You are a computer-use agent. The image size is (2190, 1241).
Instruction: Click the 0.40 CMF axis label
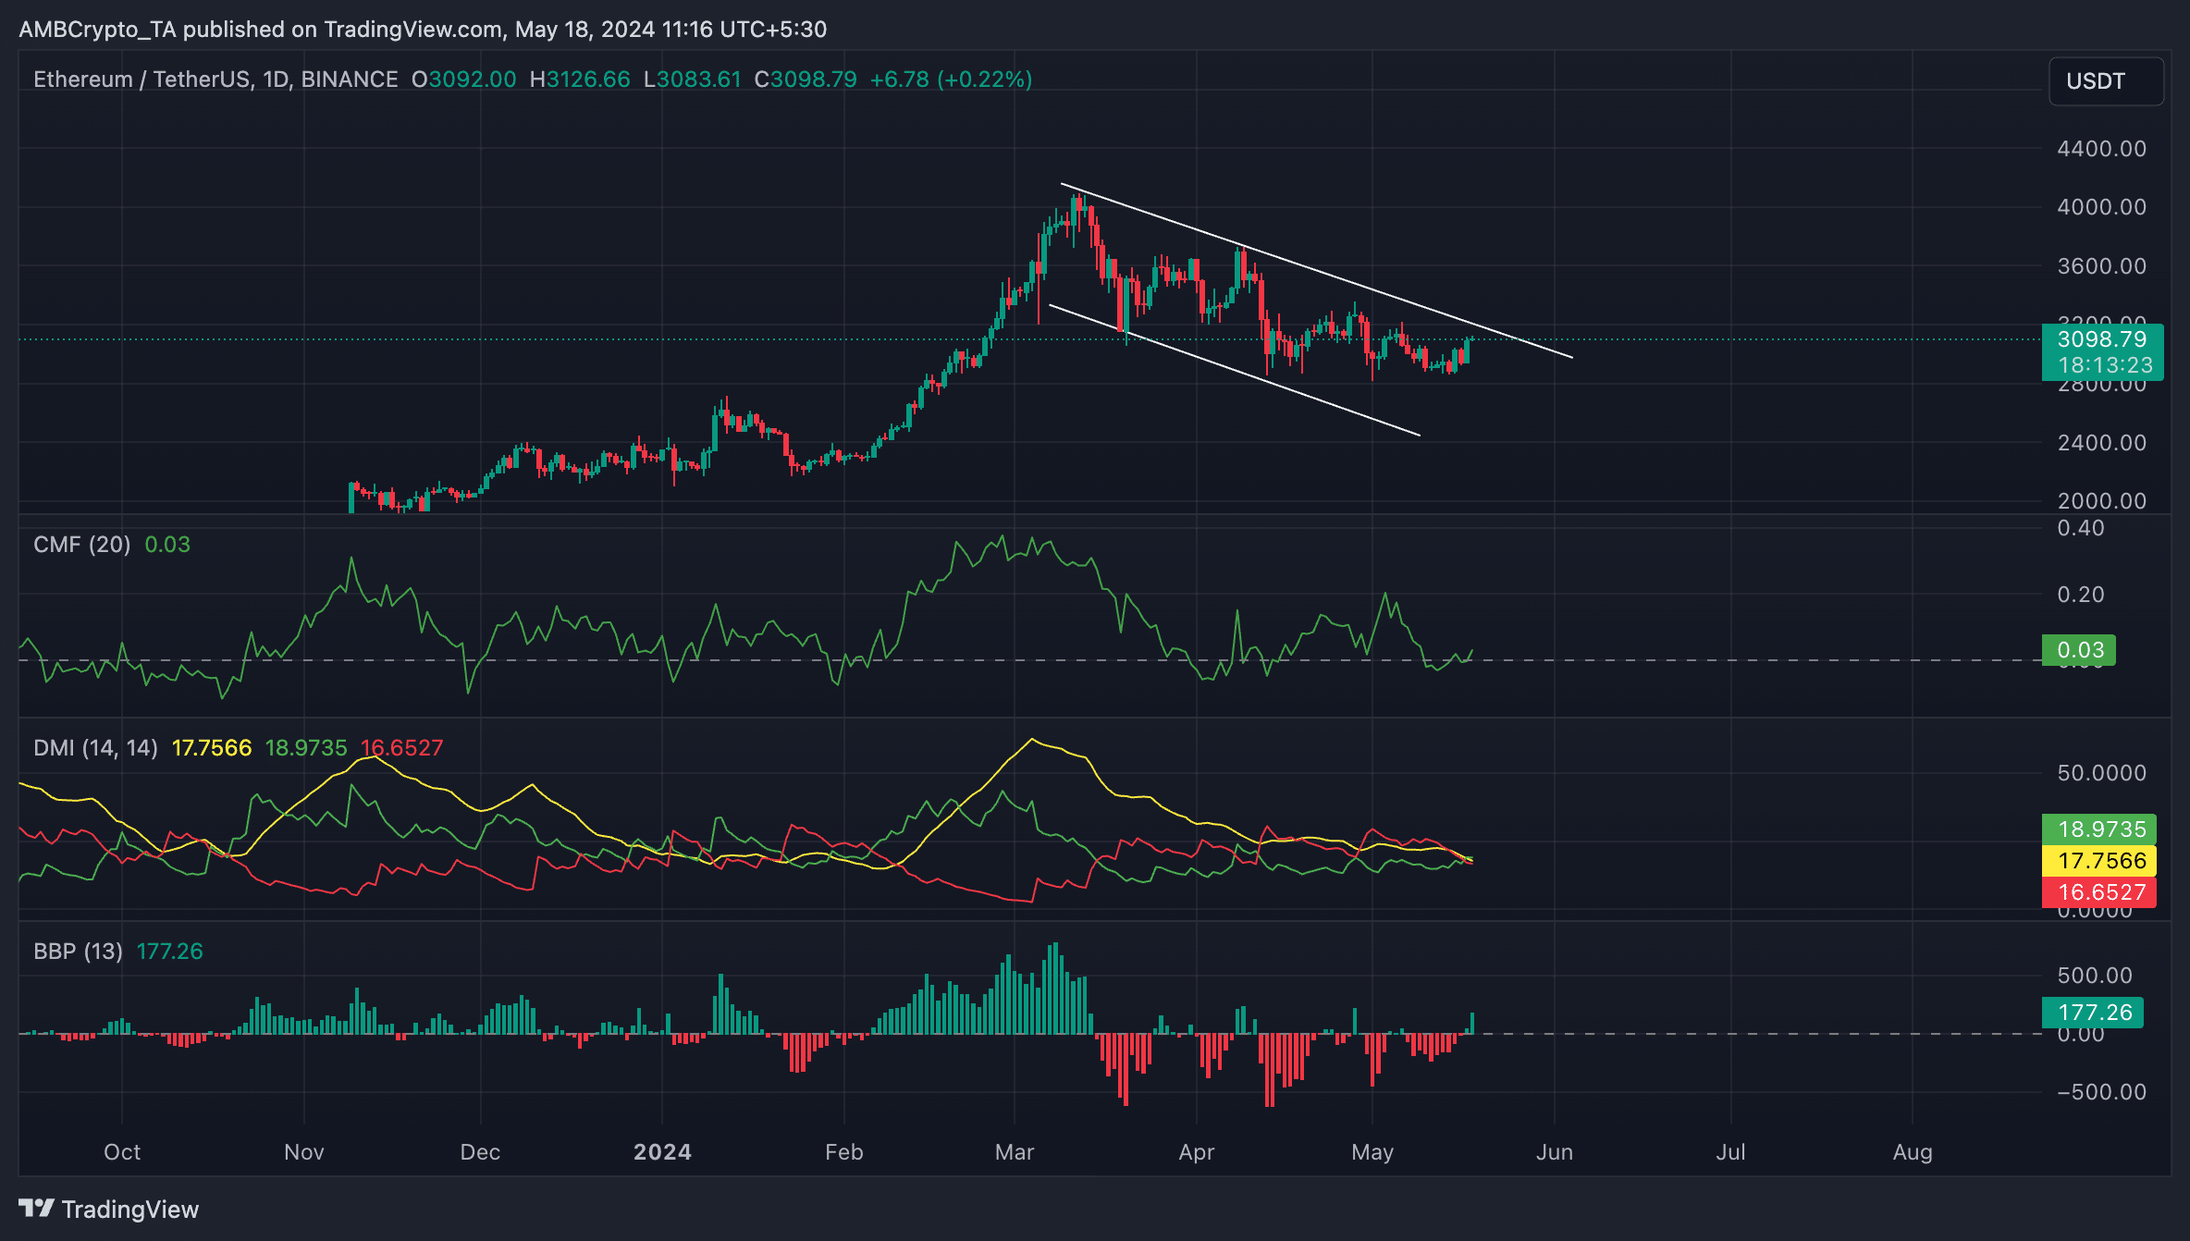pos(2080,529)
